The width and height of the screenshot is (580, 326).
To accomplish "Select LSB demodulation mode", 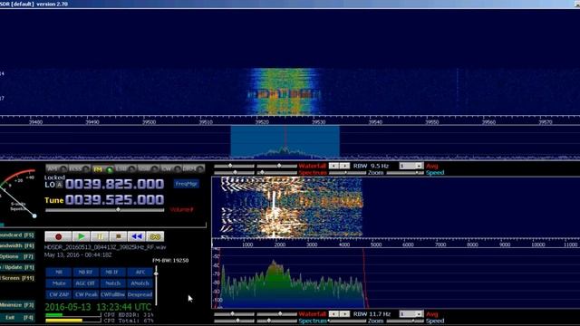I will tap(125, 169).
